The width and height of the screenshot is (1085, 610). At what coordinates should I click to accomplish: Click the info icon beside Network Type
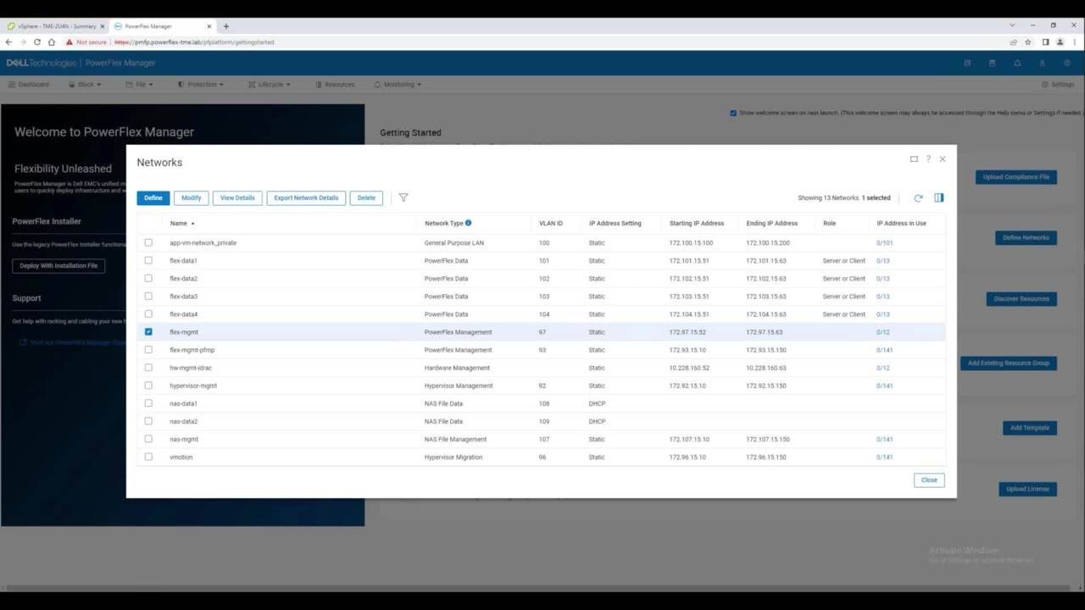tap(468, 223)
